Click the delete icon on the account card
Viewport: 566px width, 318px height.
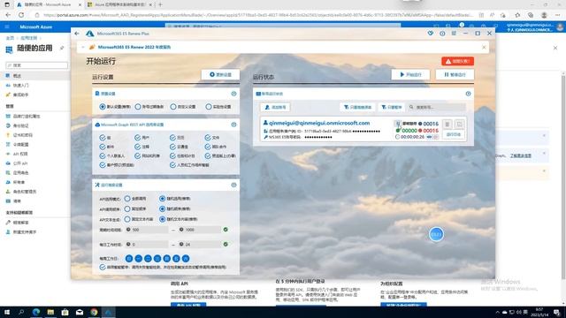[447, 125]
